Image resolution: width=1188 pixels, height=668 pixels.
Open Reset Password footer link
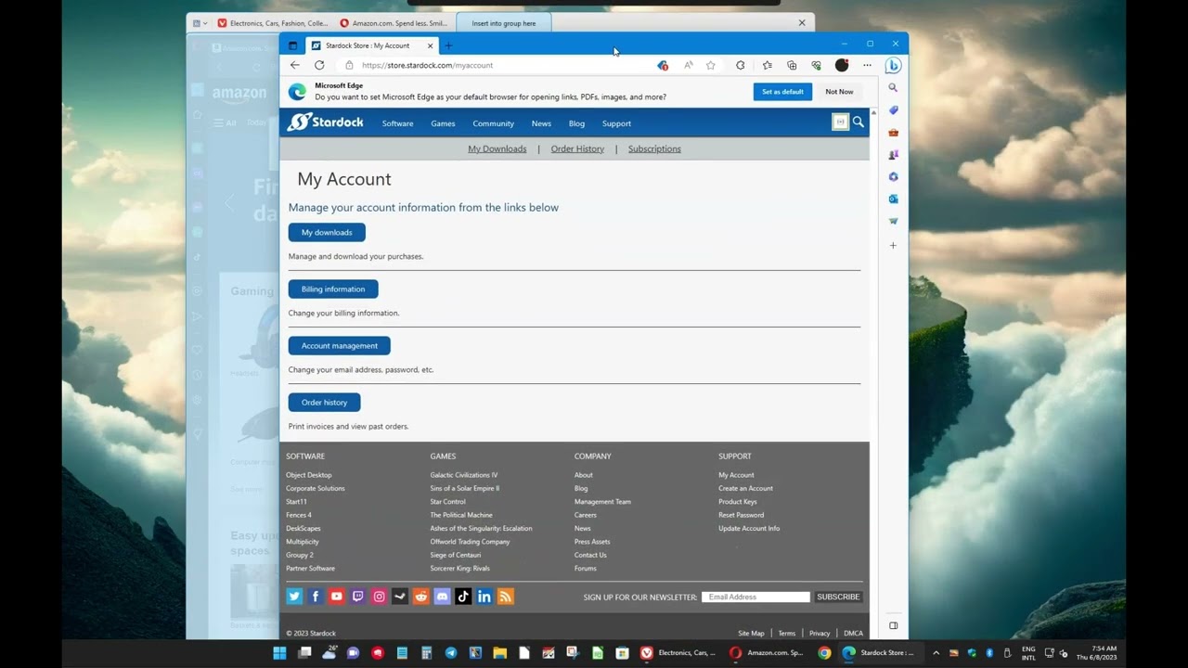tap(741, 515)
